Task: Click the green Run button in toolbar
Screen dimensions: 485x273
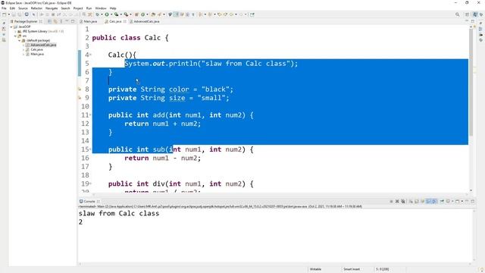Action: (107, 14)
